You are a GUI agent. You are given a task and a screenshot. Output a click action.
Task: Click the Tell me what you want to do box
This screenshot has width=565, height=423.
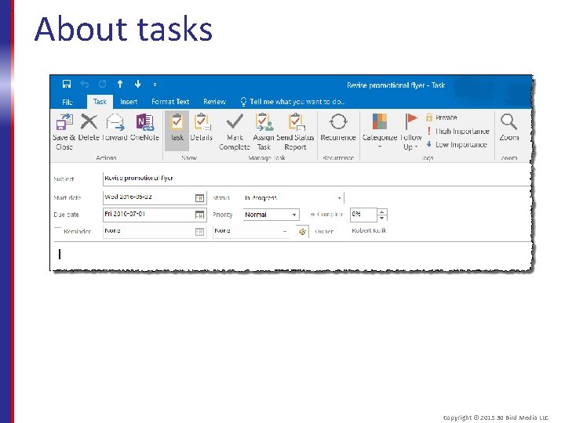pyautogui.click(x=293, y=102)
